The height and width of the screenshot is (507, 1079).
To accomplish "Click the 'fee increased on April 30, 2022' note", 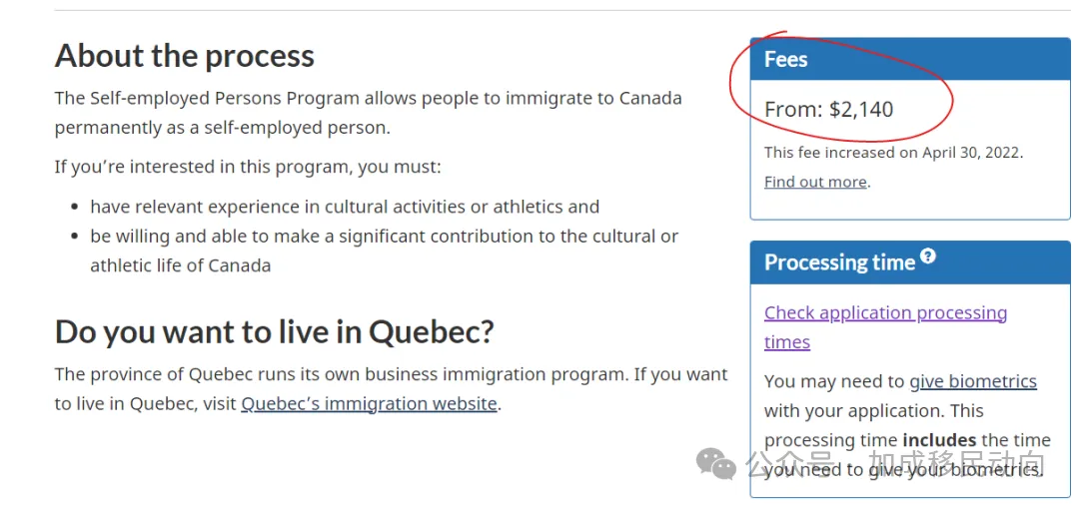I will click(x=893, y=153).
